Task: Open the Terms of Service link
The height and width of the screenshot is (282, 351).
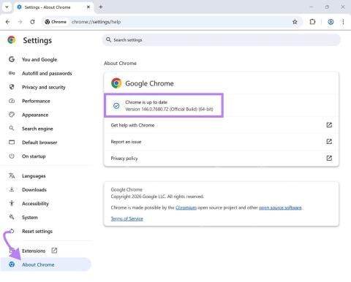Action: 127,218
